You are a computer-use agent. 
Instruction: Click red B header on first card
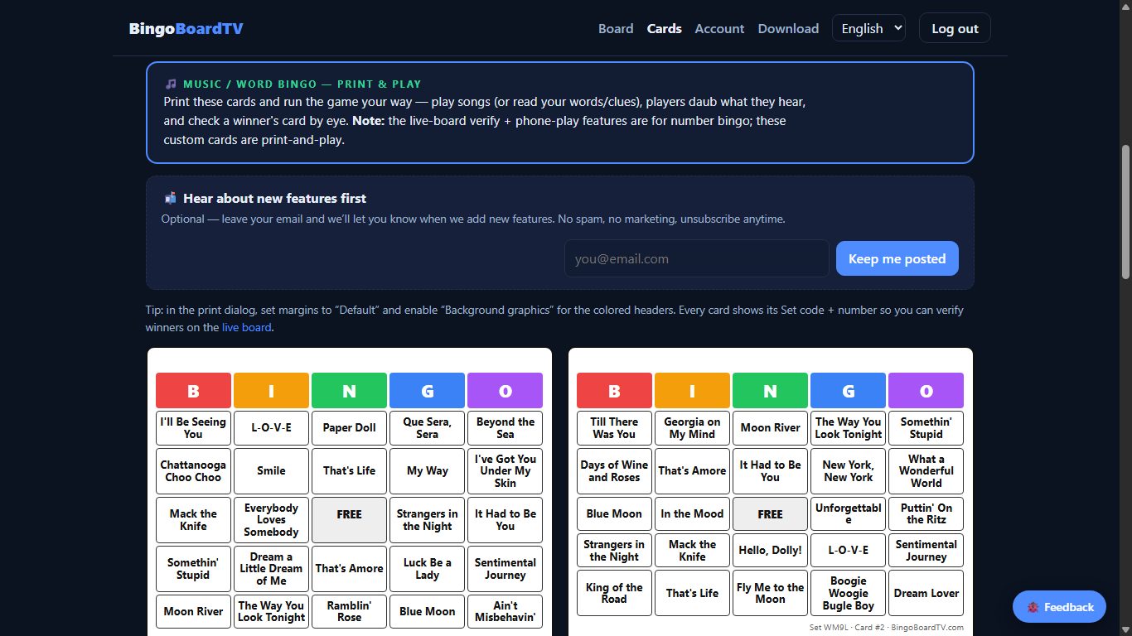click(x=193, y=391)
